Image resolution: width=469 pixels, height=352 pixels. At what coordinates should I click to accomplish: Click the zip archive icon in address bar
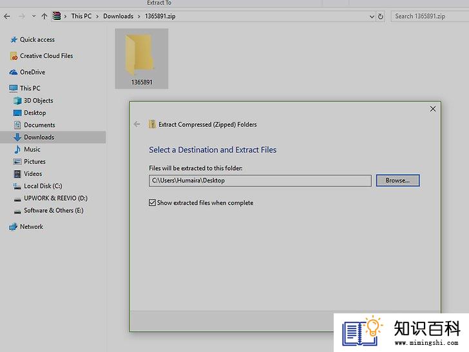tap(56, 16)
